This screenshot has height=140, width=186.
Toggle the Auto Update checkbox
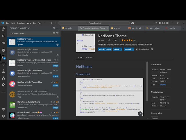pos(137,49)
